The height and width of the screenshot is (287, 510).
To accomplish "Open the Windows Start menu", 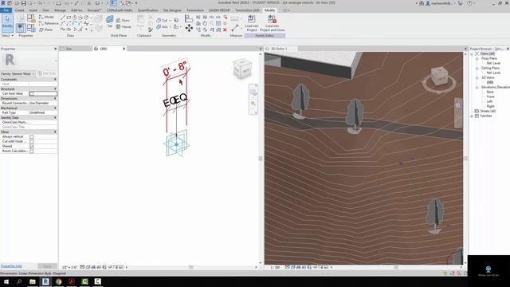I will point(6,281).
